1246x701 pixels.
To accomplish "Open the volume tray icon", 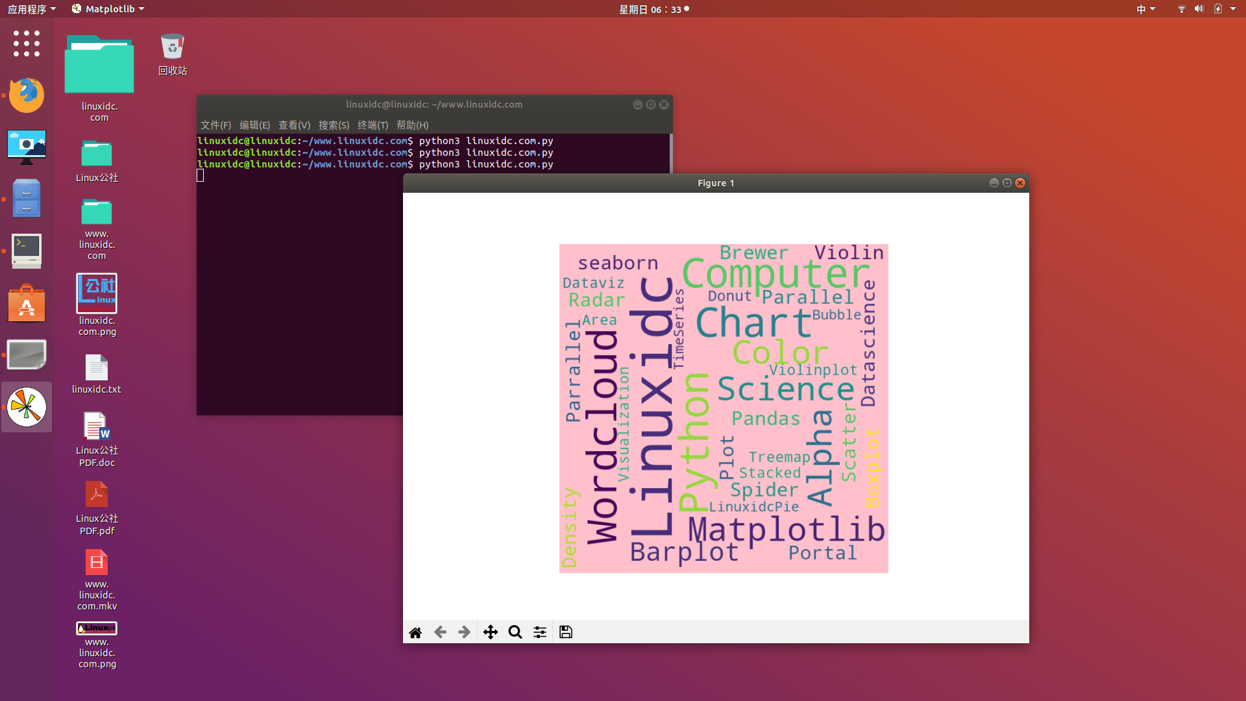I will 1199,9.
